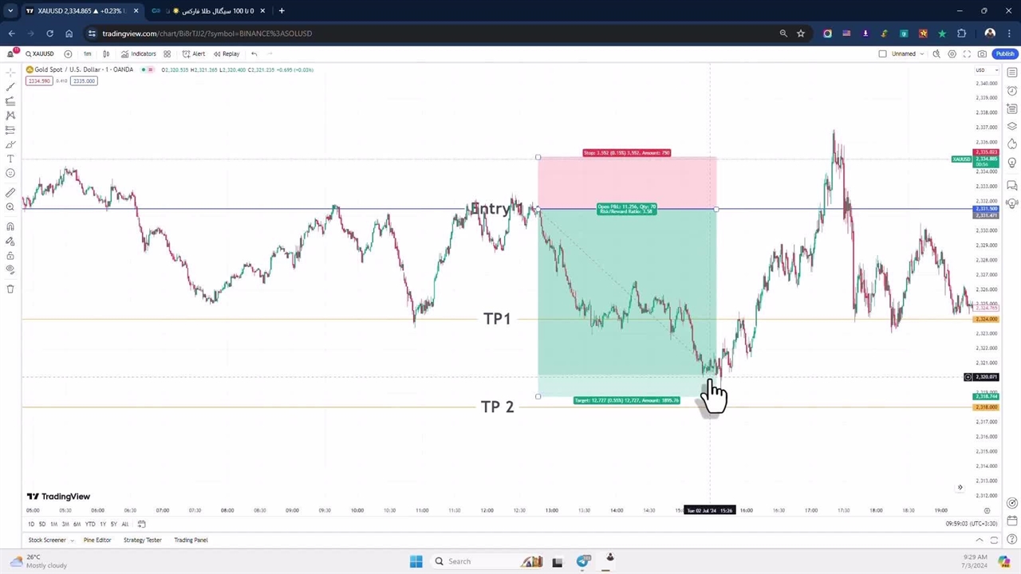Set the time range to 5Y
The image size is (1021, 574).
click(x=113, y=524)
